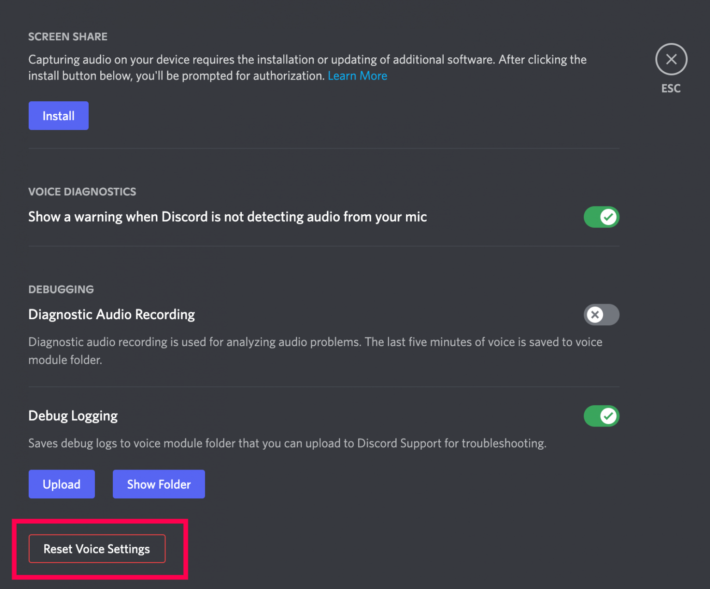The height and width of the screenshot is (589, 710).
Task: Click Reset Voice Settings
Action: tap(97, 549)
